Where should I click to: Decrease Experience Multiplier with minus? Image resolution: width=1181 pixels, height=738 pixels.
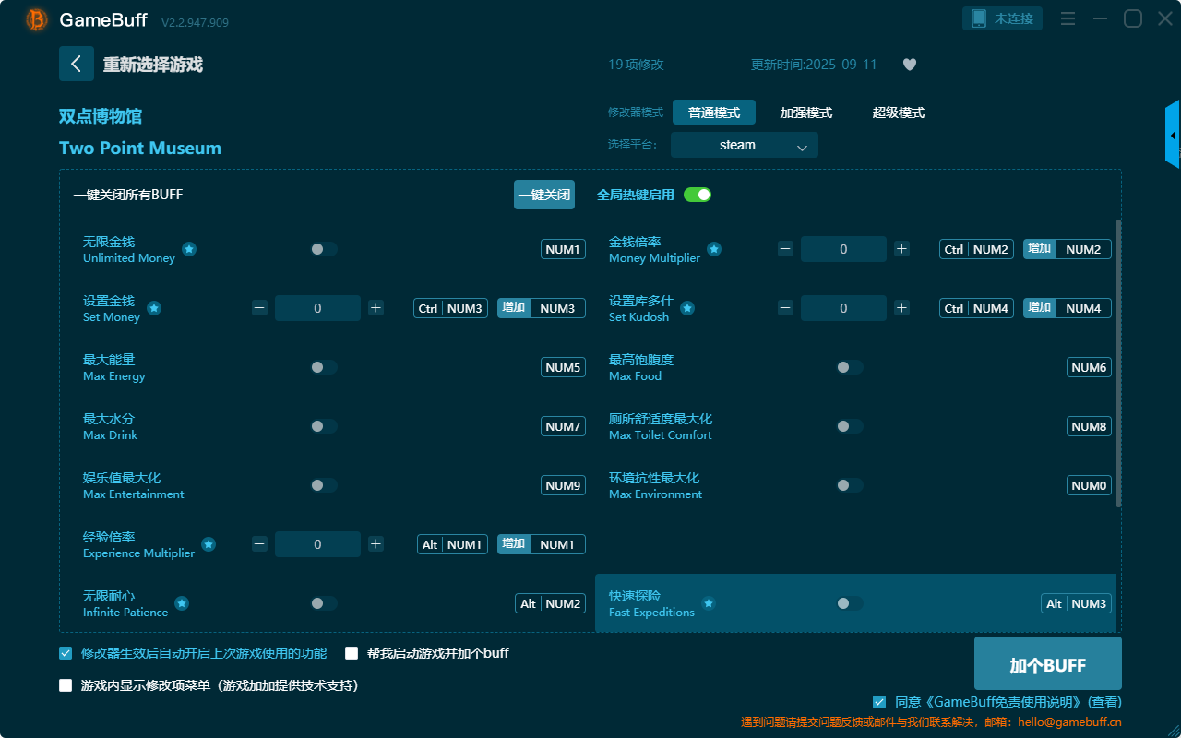click(x=259, y=544)
